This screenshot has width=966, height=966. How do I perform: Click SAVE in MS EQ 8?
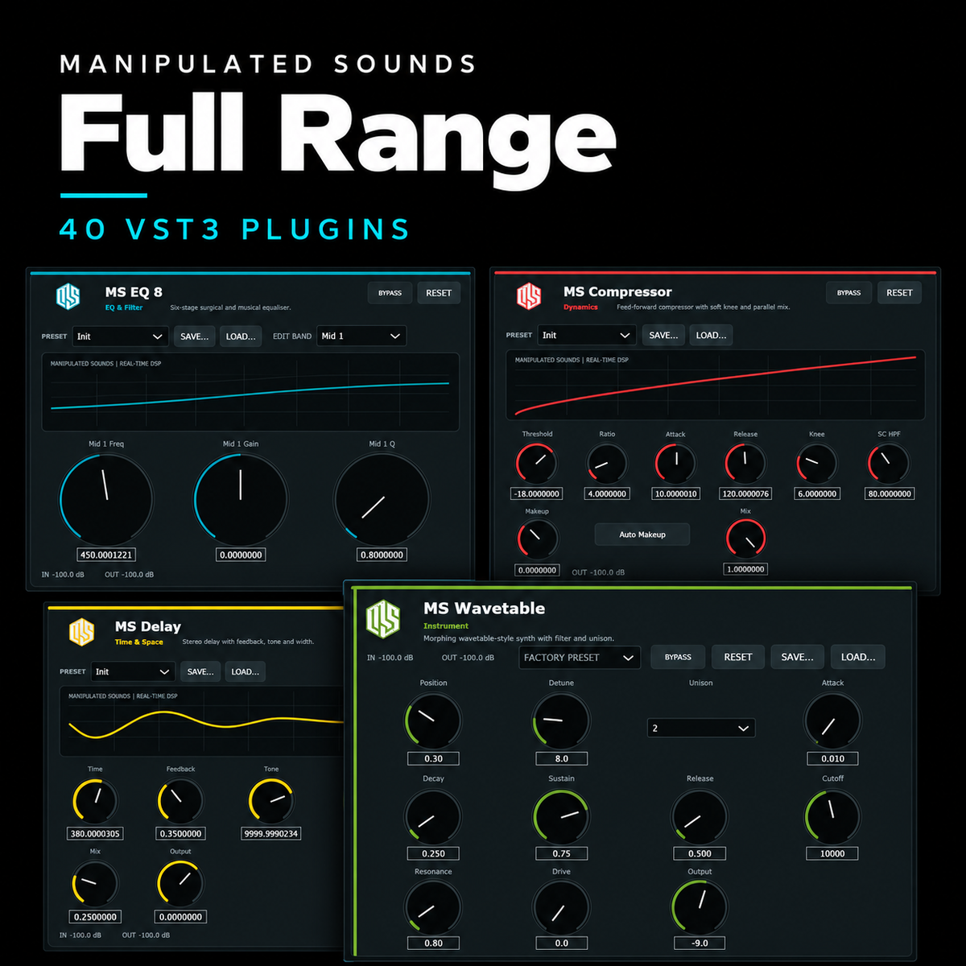(x=194, y=336)
